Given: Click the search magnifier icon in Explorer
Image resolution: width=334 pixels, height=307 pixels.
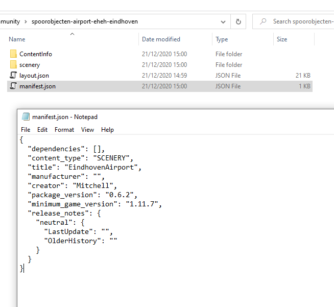Looking at the screenshot, I should [264, 21].
